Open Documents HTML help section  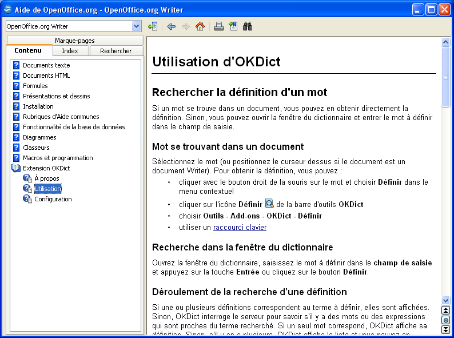click(x=46, y=75)
